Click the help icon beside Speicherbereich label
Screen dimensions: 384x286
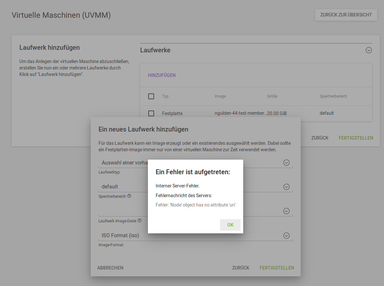pos(129,196)
